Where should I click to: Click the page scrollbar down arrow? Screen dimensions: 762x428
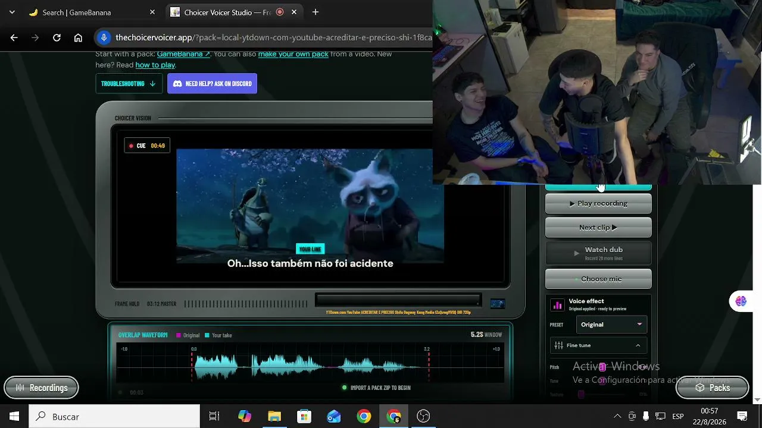click(x=757, y=399)
